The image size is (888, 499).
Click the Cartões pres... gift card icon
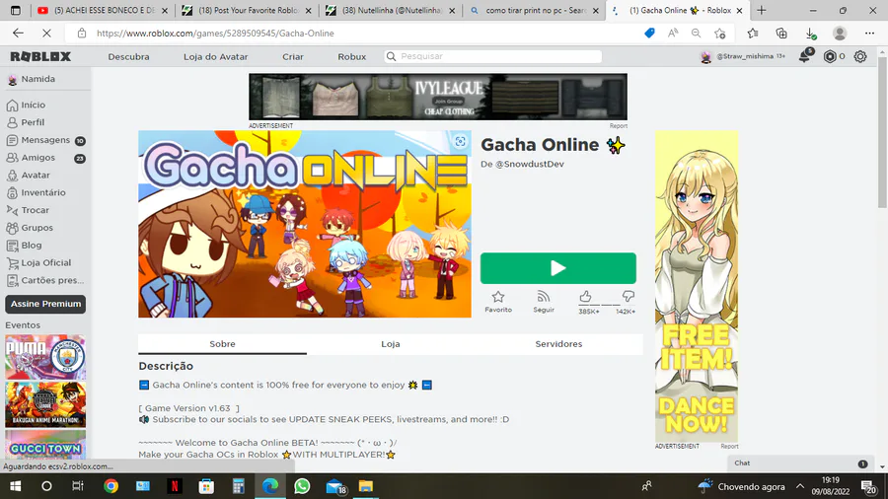click(x=12, y=281)
